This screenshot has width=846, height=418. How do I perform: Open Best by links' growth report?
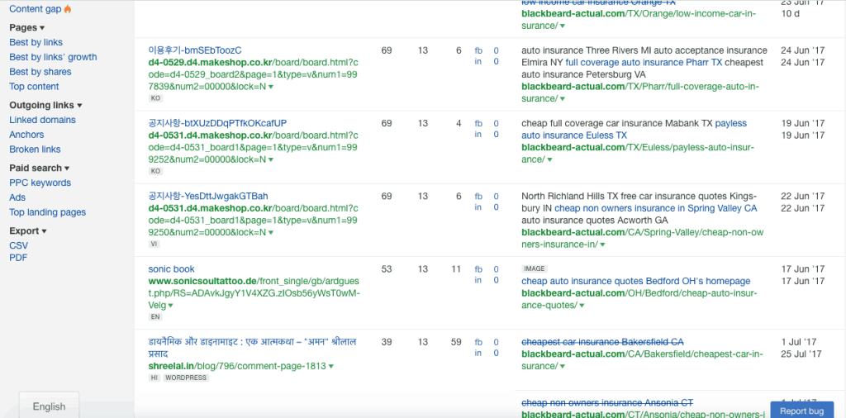53,57
